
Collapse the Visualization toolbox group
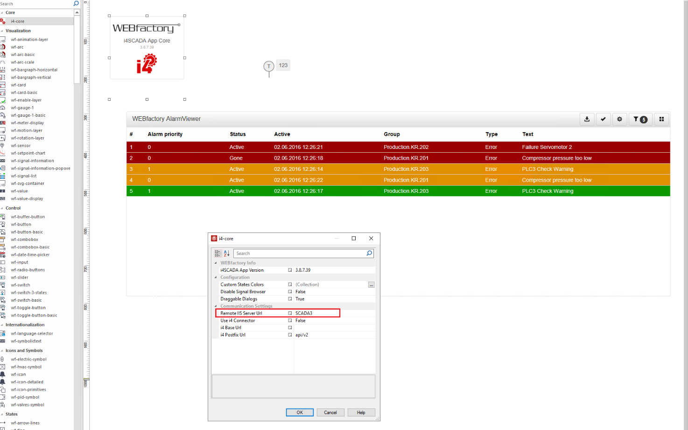click(2, 31)
